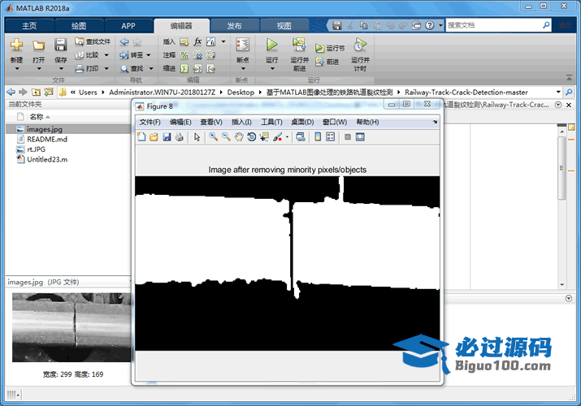This screenshot has height=406, width=581.
Task: Open Figure 8 View menu
Action: [211, 122]
